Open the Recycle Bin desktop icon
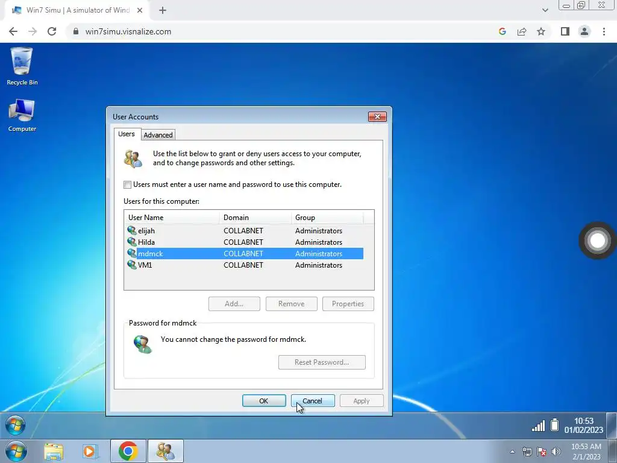 click(x=22, y=66)
